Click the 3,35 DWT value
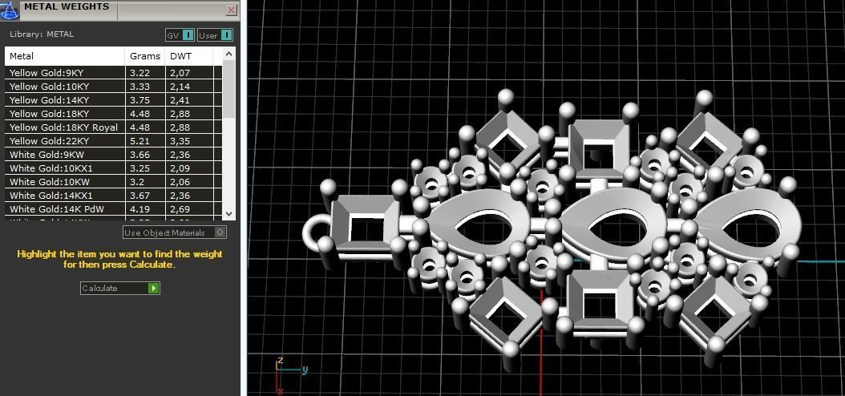The width and height of the screenshot is (845, 396). [x=180, y=140]
